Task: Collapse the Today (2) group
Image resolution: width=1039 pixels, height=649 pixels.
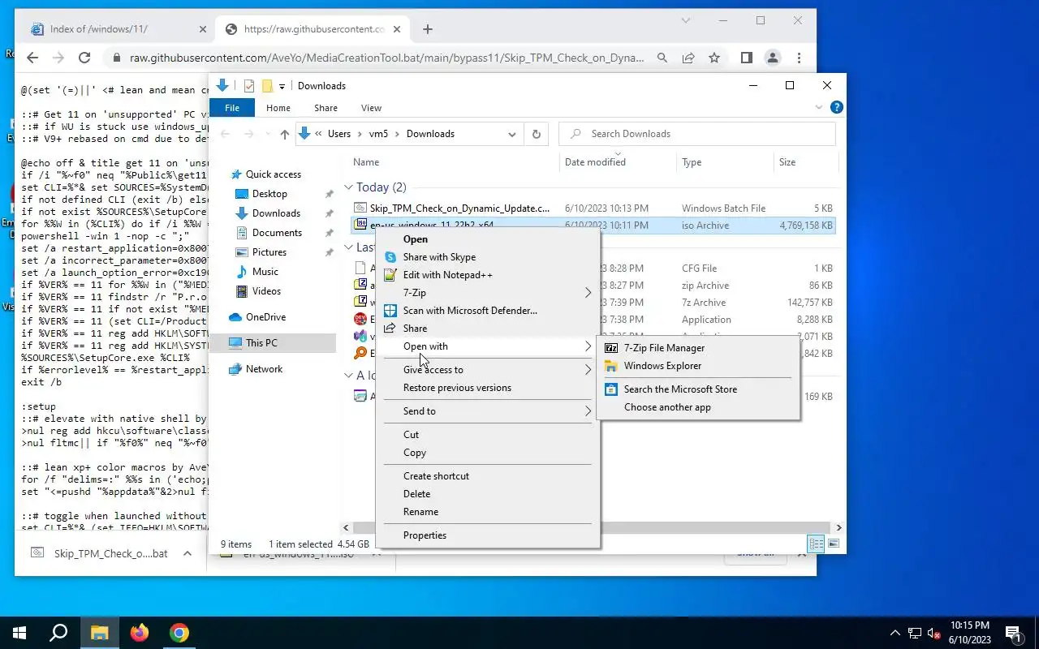Action: click(351, 187)
